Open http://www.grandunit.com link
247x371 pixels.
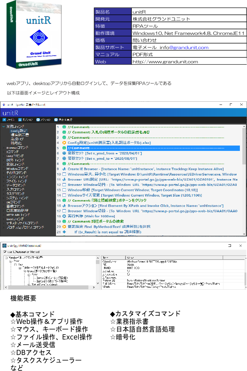tap(165, 62)
